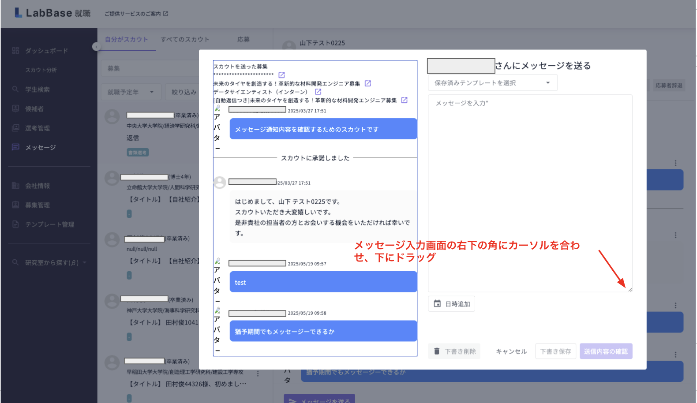The image size is (697, 403).
Task: Click the メッセージを送る button behind dialog
Action: (319, 399)
